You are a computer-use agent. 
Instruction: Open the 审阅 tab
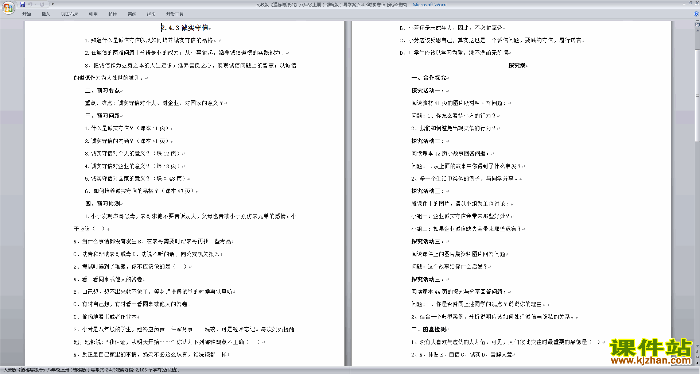(x=132, y=14)
